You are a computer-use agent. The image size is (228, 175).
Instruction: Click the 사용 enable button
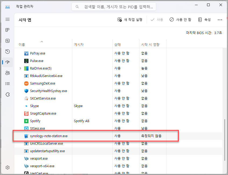(x=157, y=20)
